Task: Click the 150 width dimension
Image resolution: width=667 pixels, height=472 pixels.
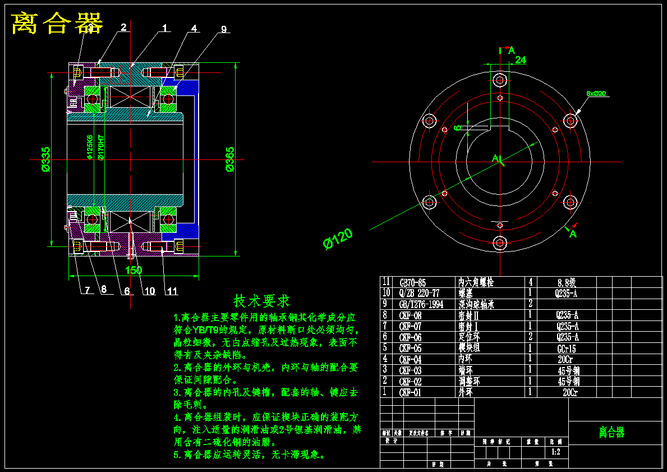Action: pos(134,271)
